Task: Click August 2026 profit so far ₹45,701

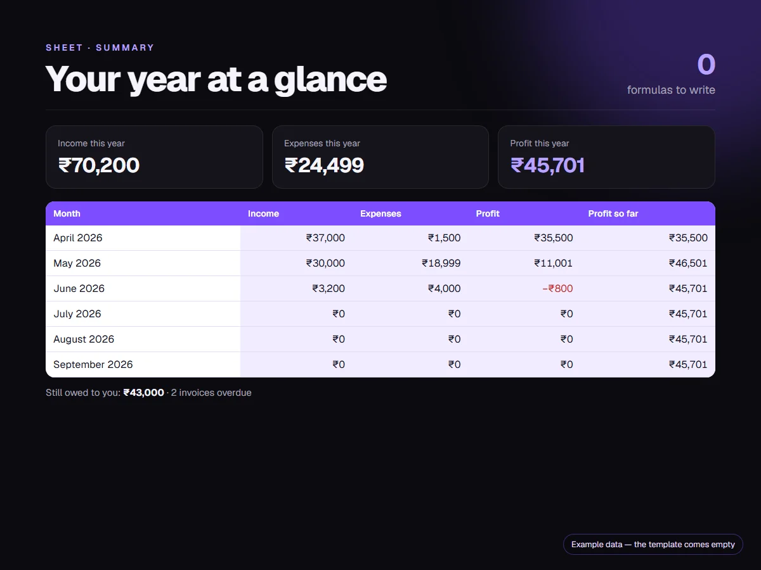Action: pos(688,339)
